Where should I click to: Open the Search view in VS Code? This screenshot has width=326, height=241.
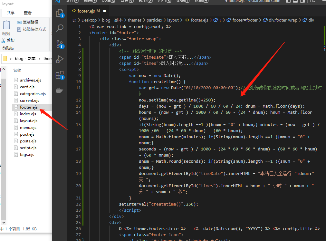[x=60, y=28]
